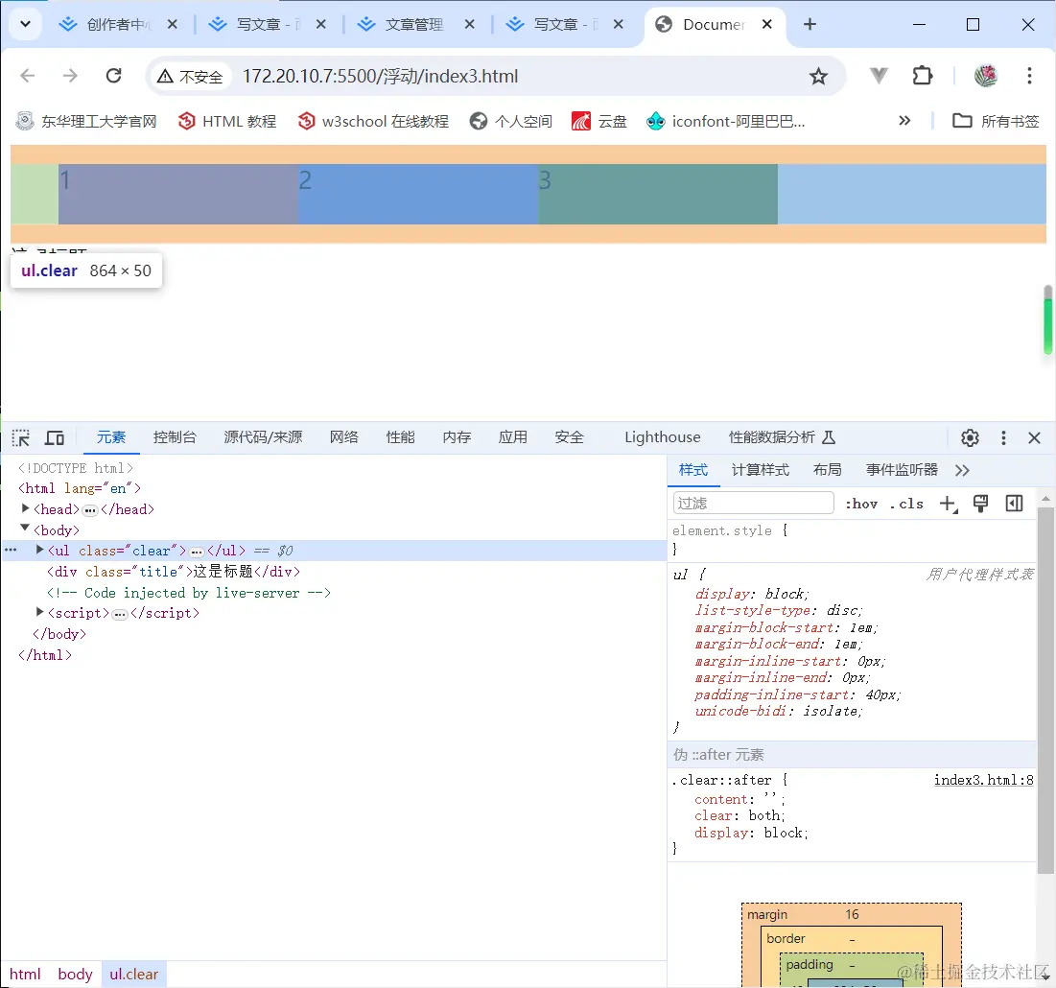1056x988 pixels.
Task: Open the profile avatar menu
Action: 985,76
